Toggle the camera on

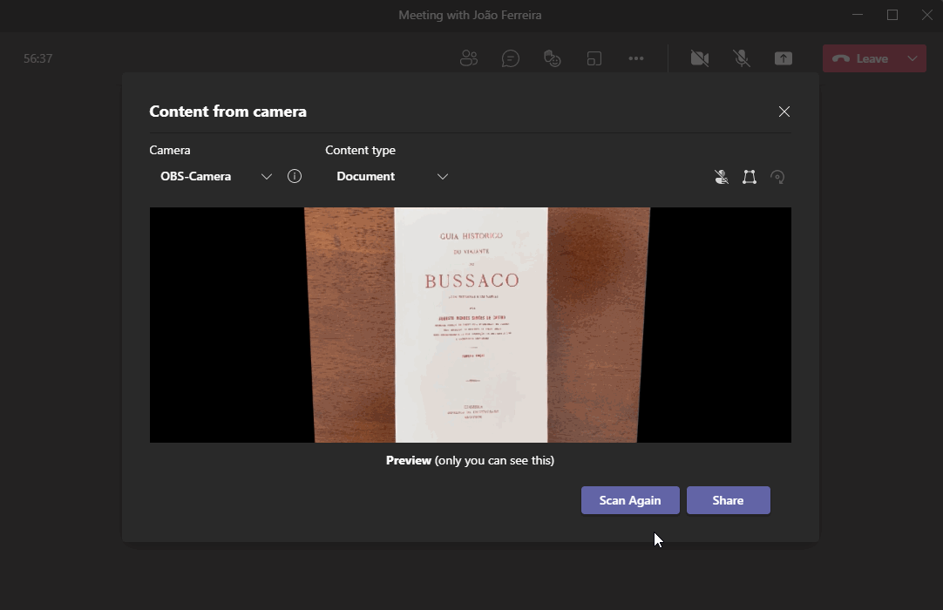tap(700, 58)
